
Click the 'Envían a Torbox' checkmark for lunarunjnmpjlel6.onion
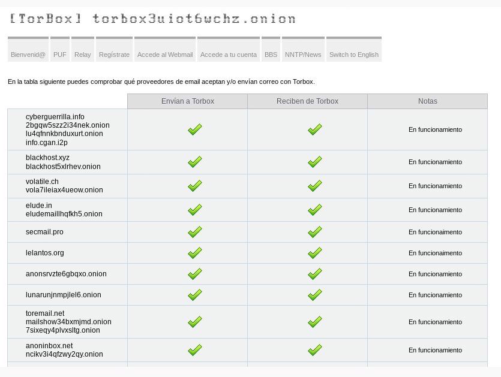(x=194, y=295)
